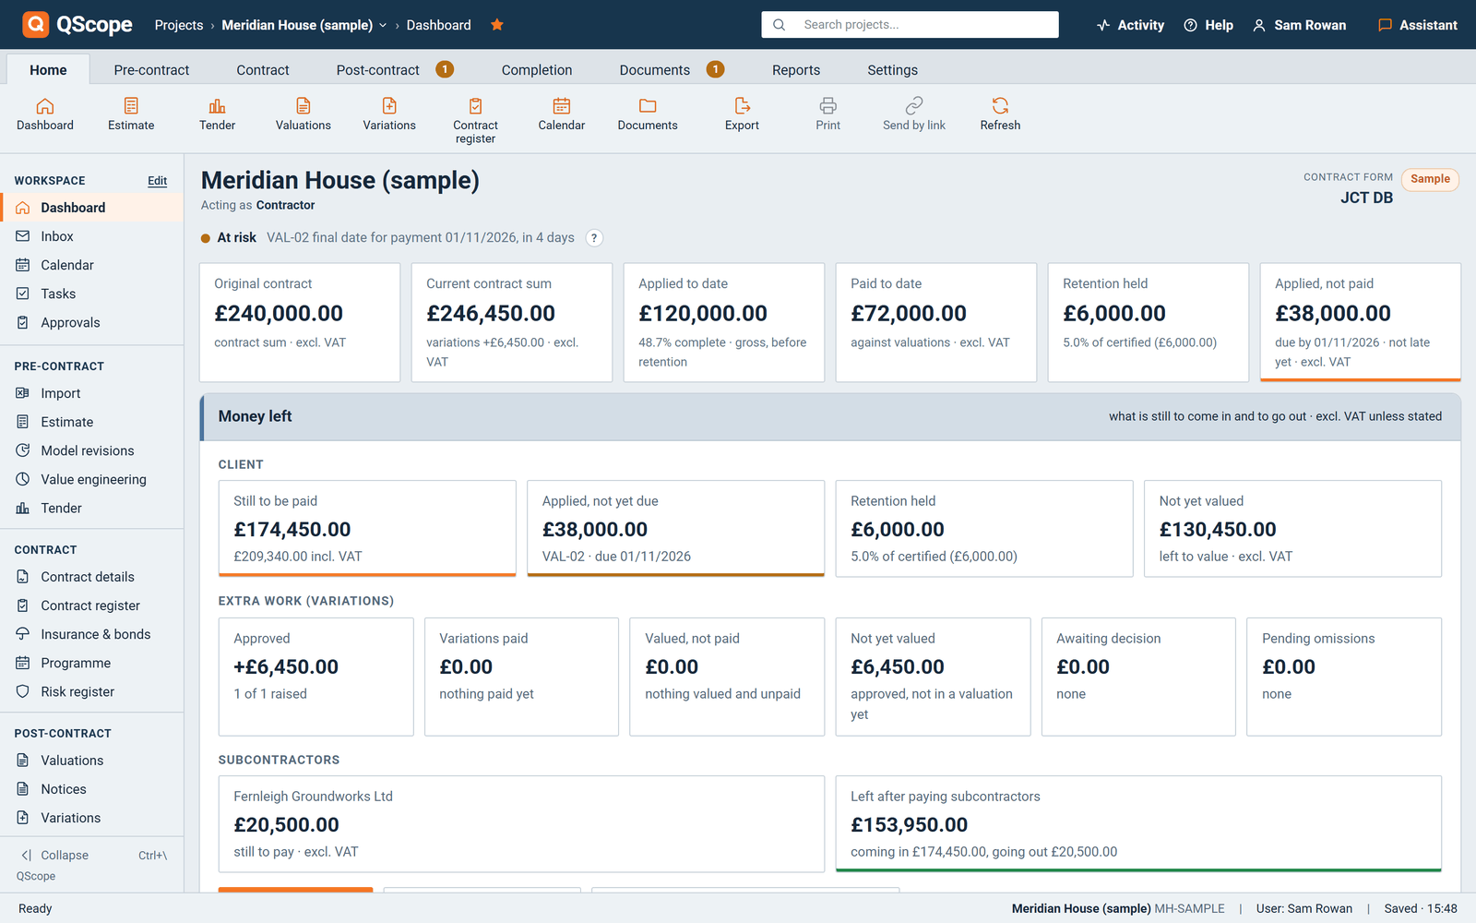The height and width of the screenshot is (923, 1476).
Task: Collapse the sidebar
Action: (91, 856)
